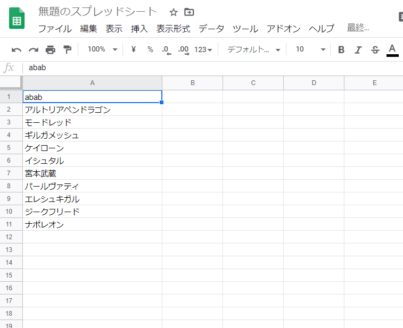This screenshot has width=403, height=328.
Task: Select cell ナポレオン
Action: pos(93,224)
